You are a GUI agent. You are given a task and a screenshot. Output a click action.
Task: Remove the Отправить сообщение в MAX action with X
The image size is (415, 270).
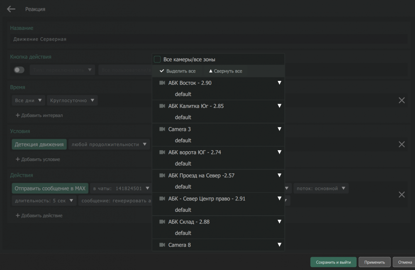pyautogui.click(x=401, y=195)
